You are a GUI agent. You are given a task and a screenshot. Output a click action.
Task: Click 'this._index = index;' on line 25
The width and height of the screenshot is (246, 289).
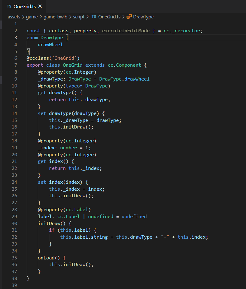77,189
